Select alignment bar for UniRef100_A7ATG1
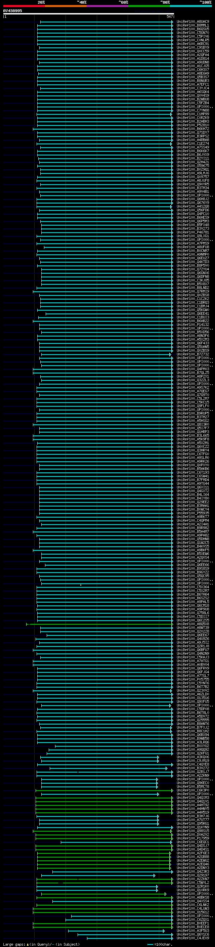Screen dimensions: 215x947 103,661
